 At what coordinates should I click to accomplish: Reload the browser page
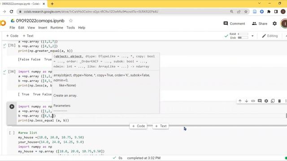pos(11,12)
